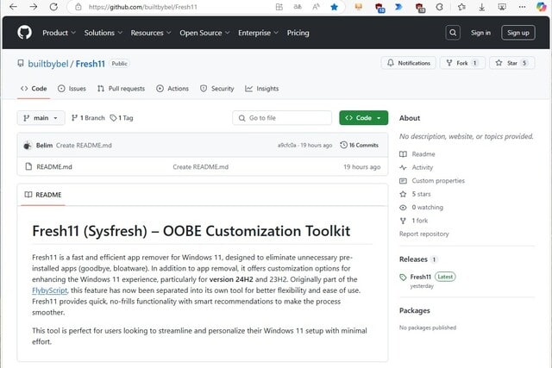Image resolution: width=552 pixels, height=368 pixels.
Task: Open the Insights tab
Action: 262,89
